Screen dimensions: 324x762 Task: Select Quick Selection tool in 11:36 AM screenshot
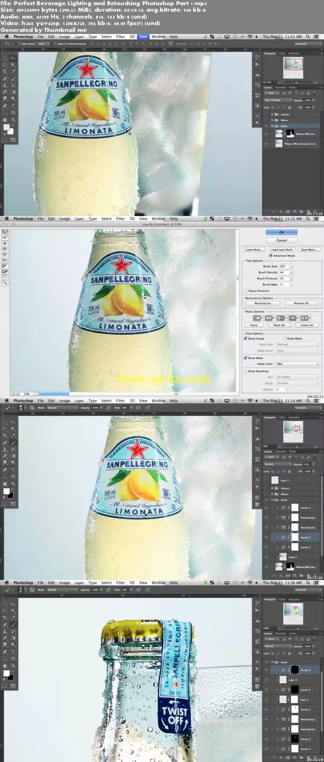click(x=13, y=611)
